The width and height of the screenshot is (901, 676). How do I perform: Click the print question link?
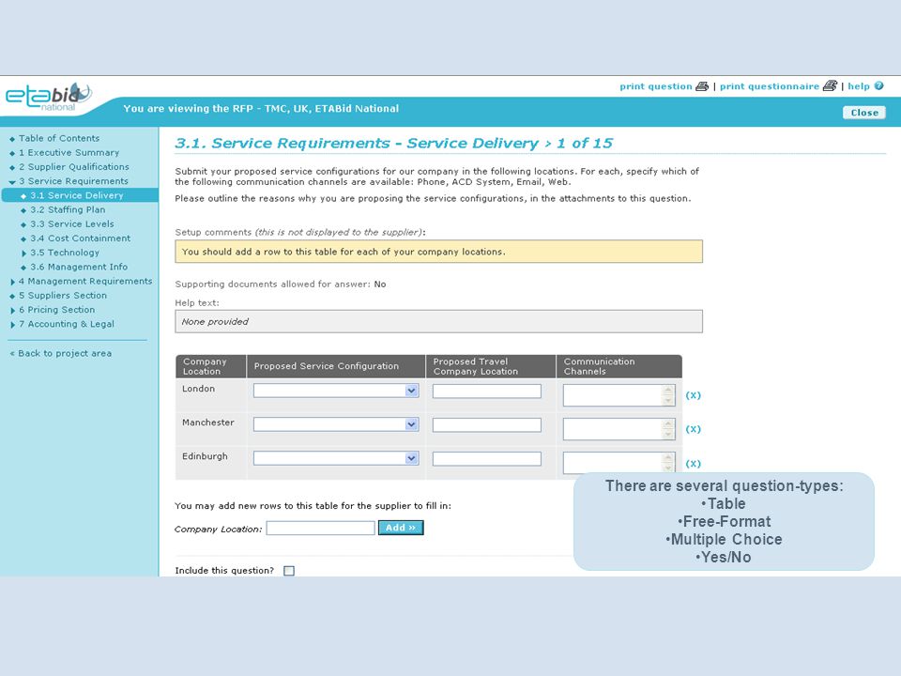coord(656,86)
